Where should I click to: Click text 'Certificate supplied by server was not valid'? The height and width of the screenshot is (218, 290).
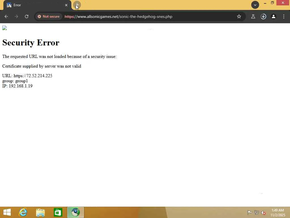(42, 66)
